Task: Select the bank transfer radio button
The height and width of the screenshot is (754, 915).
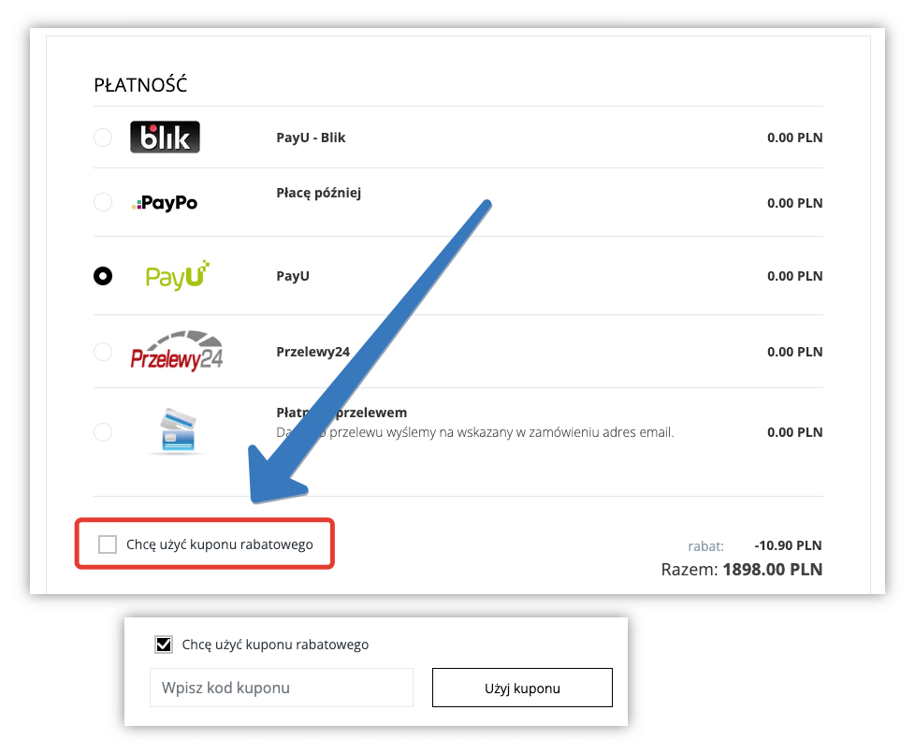Action: click(103, 432)
